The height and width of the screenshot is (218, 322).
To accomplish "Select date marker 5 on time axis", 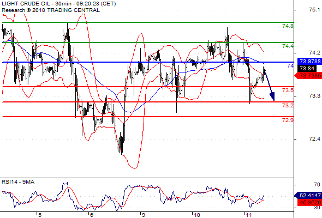I will click(x=40, y=215).
